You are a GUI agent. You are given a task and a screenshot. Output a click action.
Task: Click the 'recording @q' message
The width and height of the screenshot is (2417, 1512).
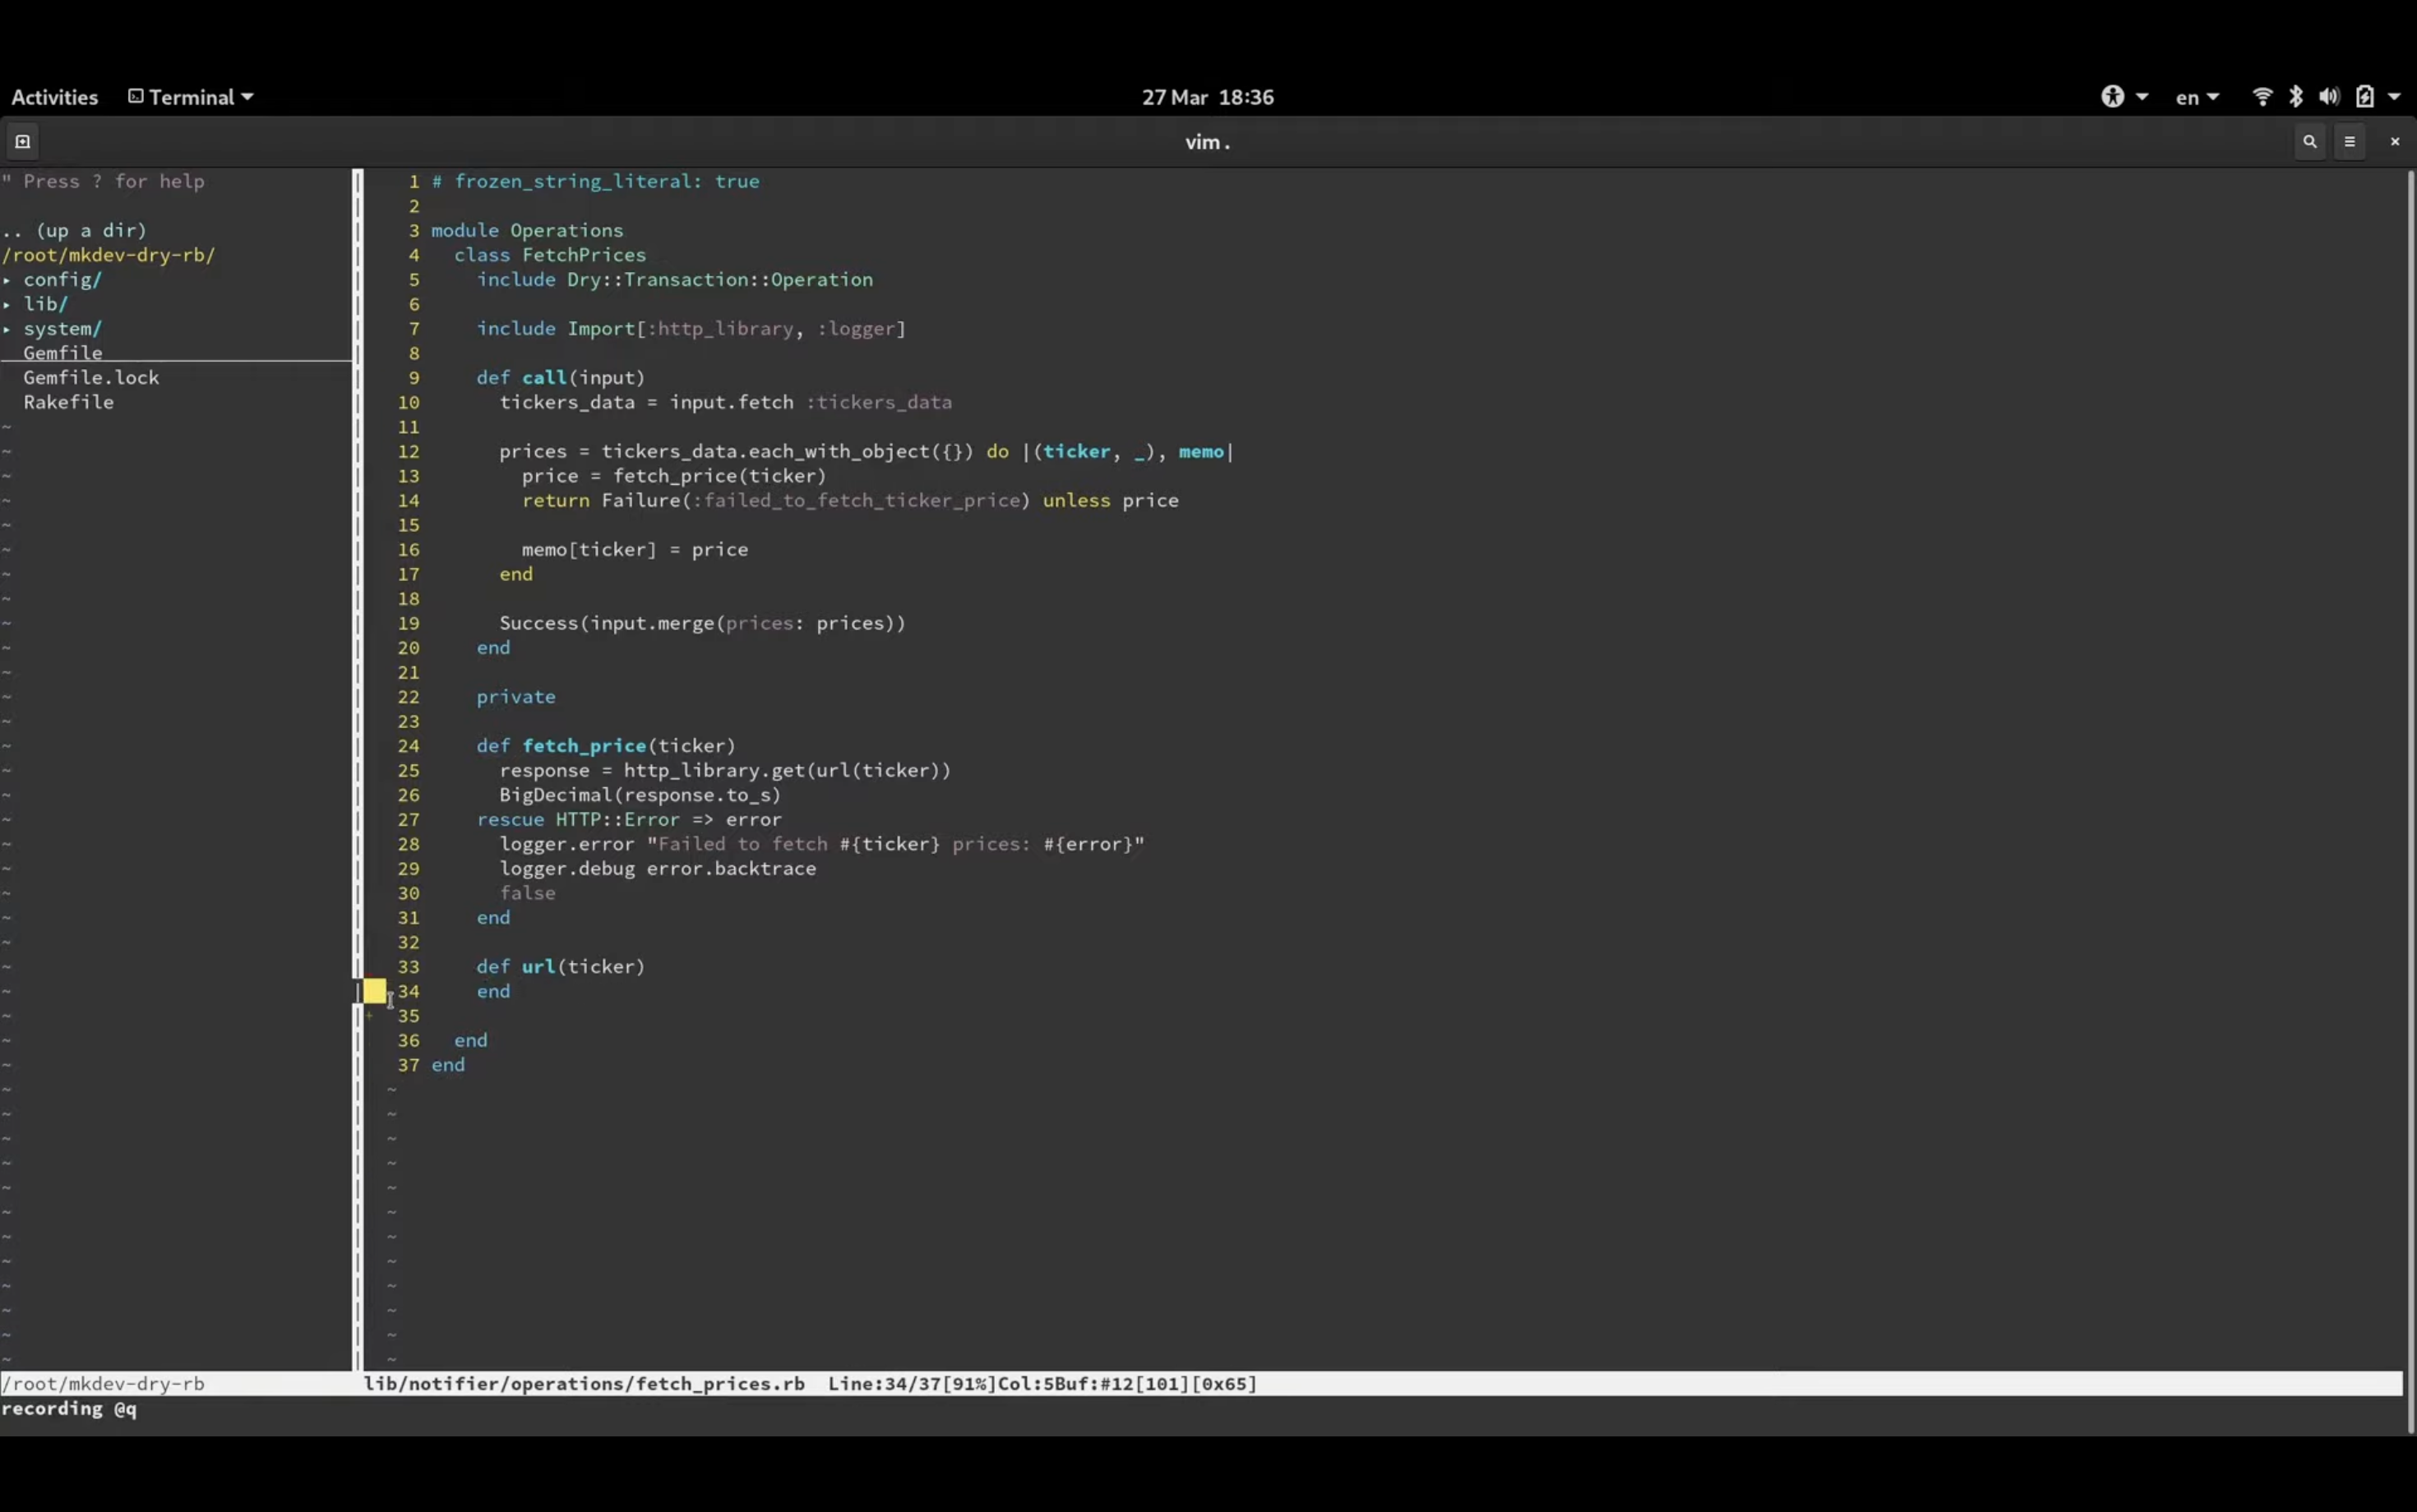click(x=69, y=1408)
